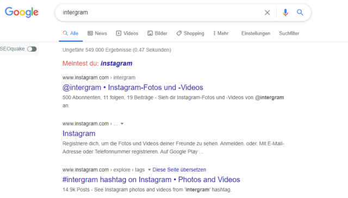
Task: Click the Google logo
Action: pos(22,12)
